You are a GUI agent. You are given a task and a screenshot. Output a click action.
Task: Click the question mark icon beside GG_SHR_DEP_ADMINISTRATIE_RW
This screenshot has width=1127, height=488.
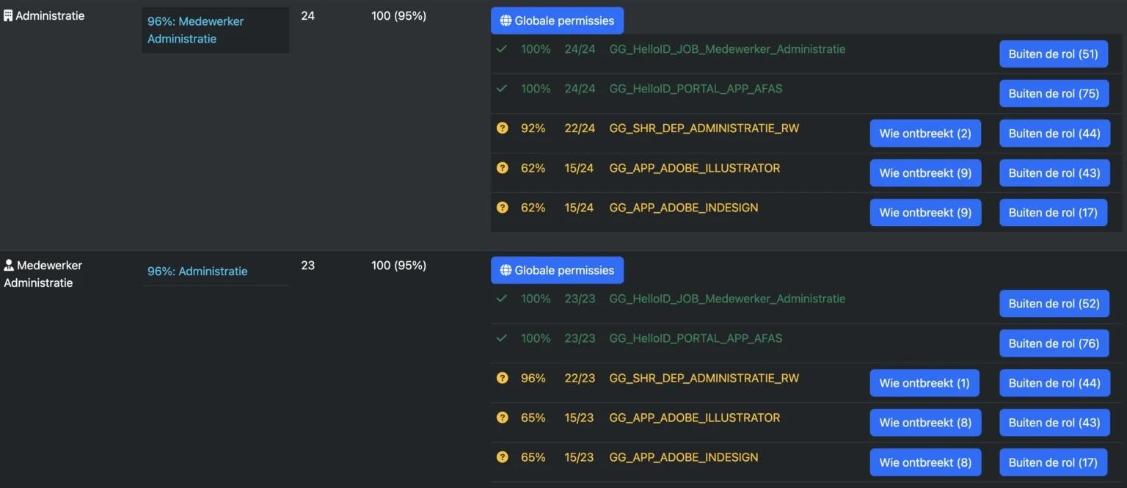(x=502, y=128)
